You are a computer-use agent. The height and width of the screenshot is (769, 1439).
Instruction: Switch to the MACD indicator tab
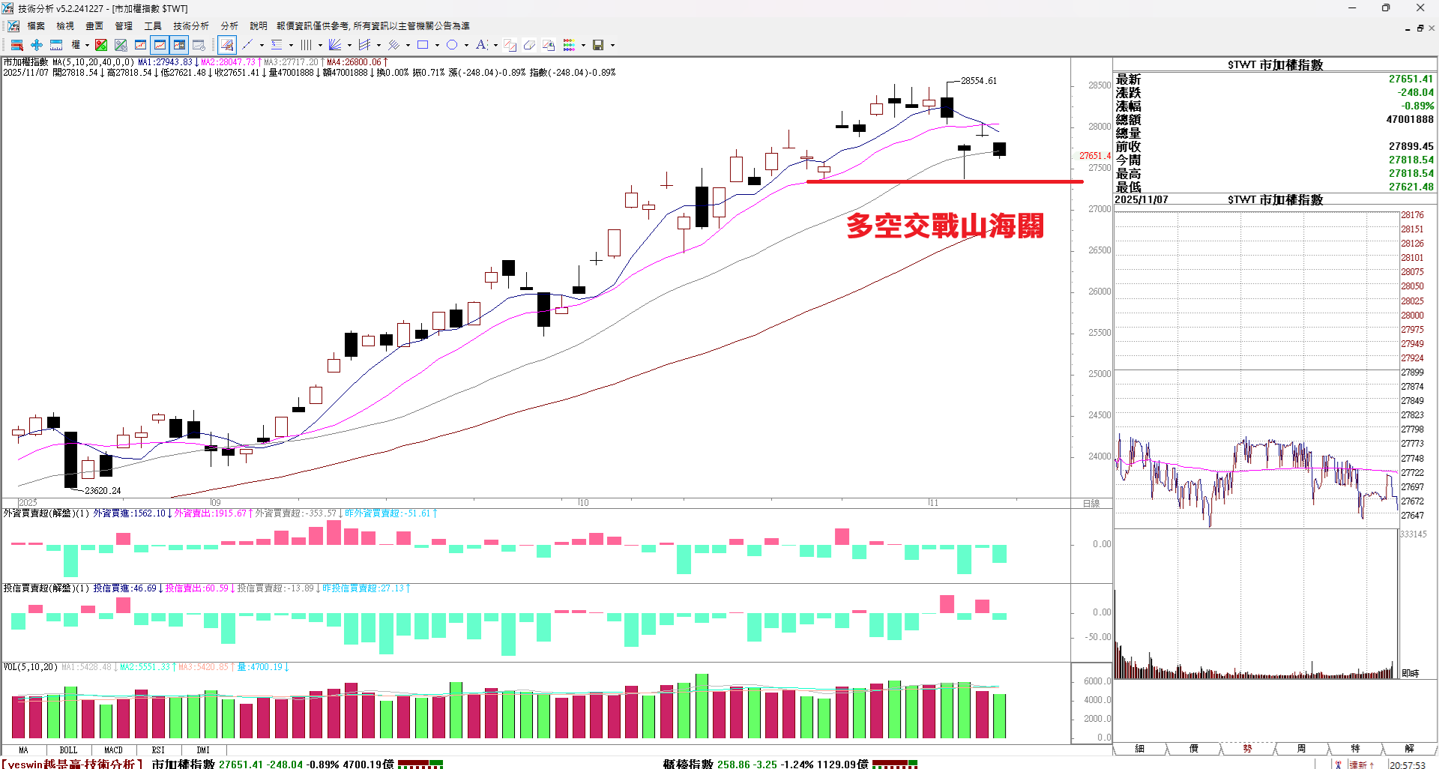click(113, 750)
